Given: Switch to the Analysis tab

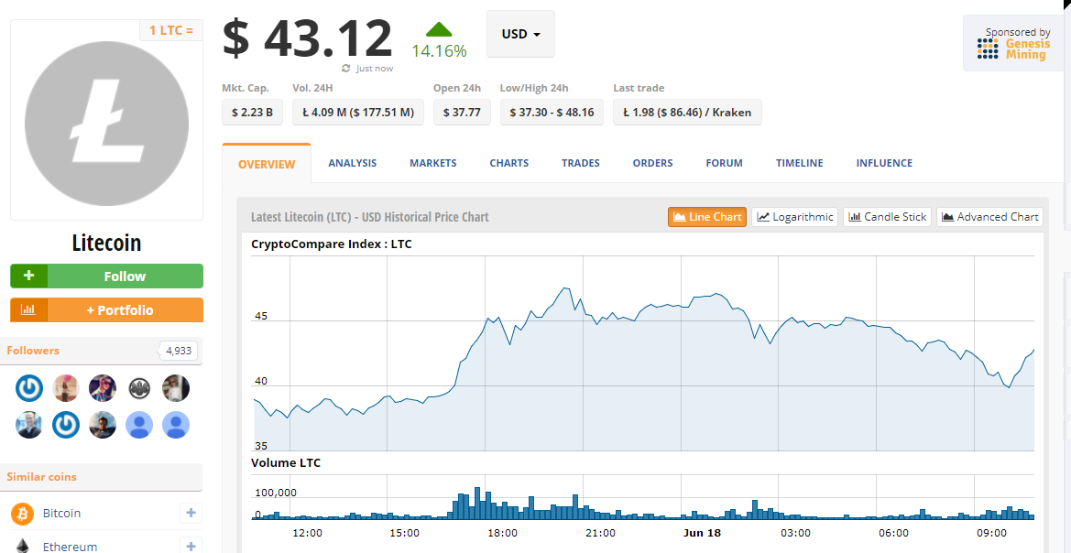Looking at the screenshot, I should pos(352,163).
